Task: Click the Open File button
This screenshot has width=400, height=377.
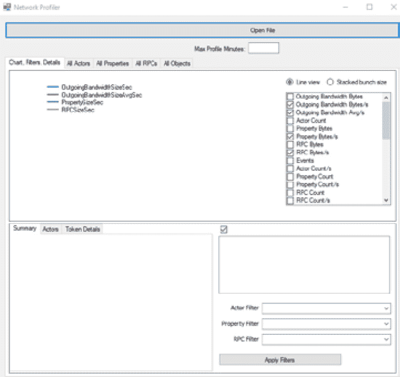Action: click(202, 30)
